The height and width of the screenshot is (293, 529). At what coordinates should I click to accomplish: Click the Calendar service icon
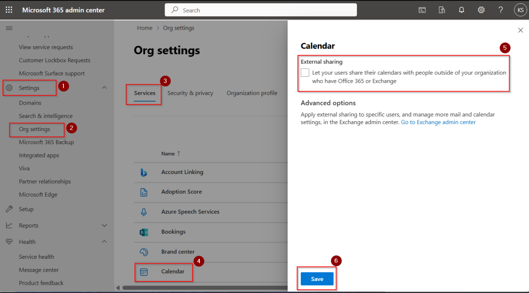pyautogui.click(x=144, y=272)
